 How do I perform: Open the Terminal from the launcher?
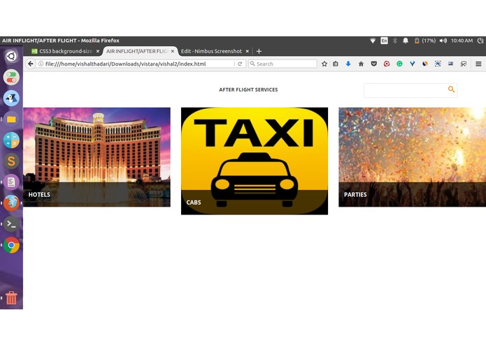[x=11, y=224]
